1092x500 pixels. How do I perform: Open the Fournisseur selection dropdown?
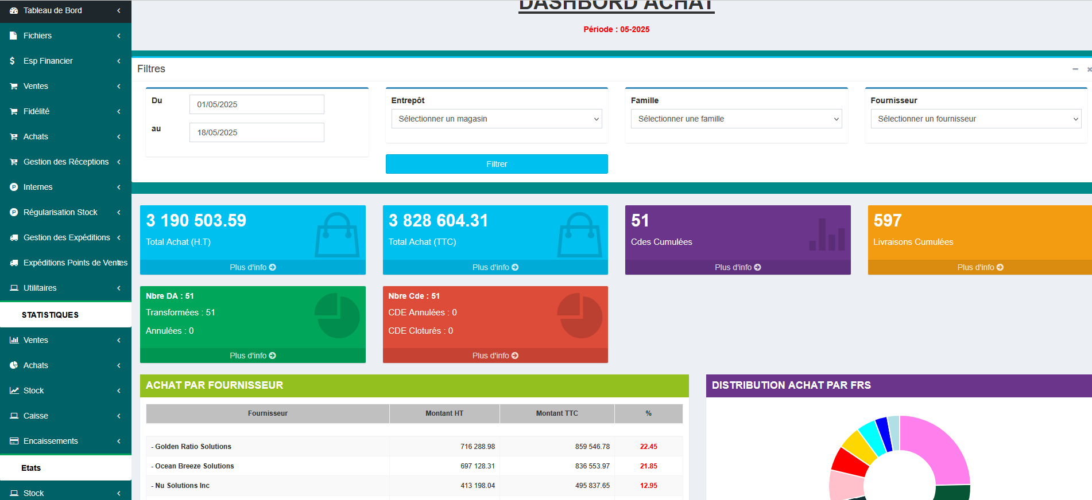pyautogui.click(x=975, y=119)
